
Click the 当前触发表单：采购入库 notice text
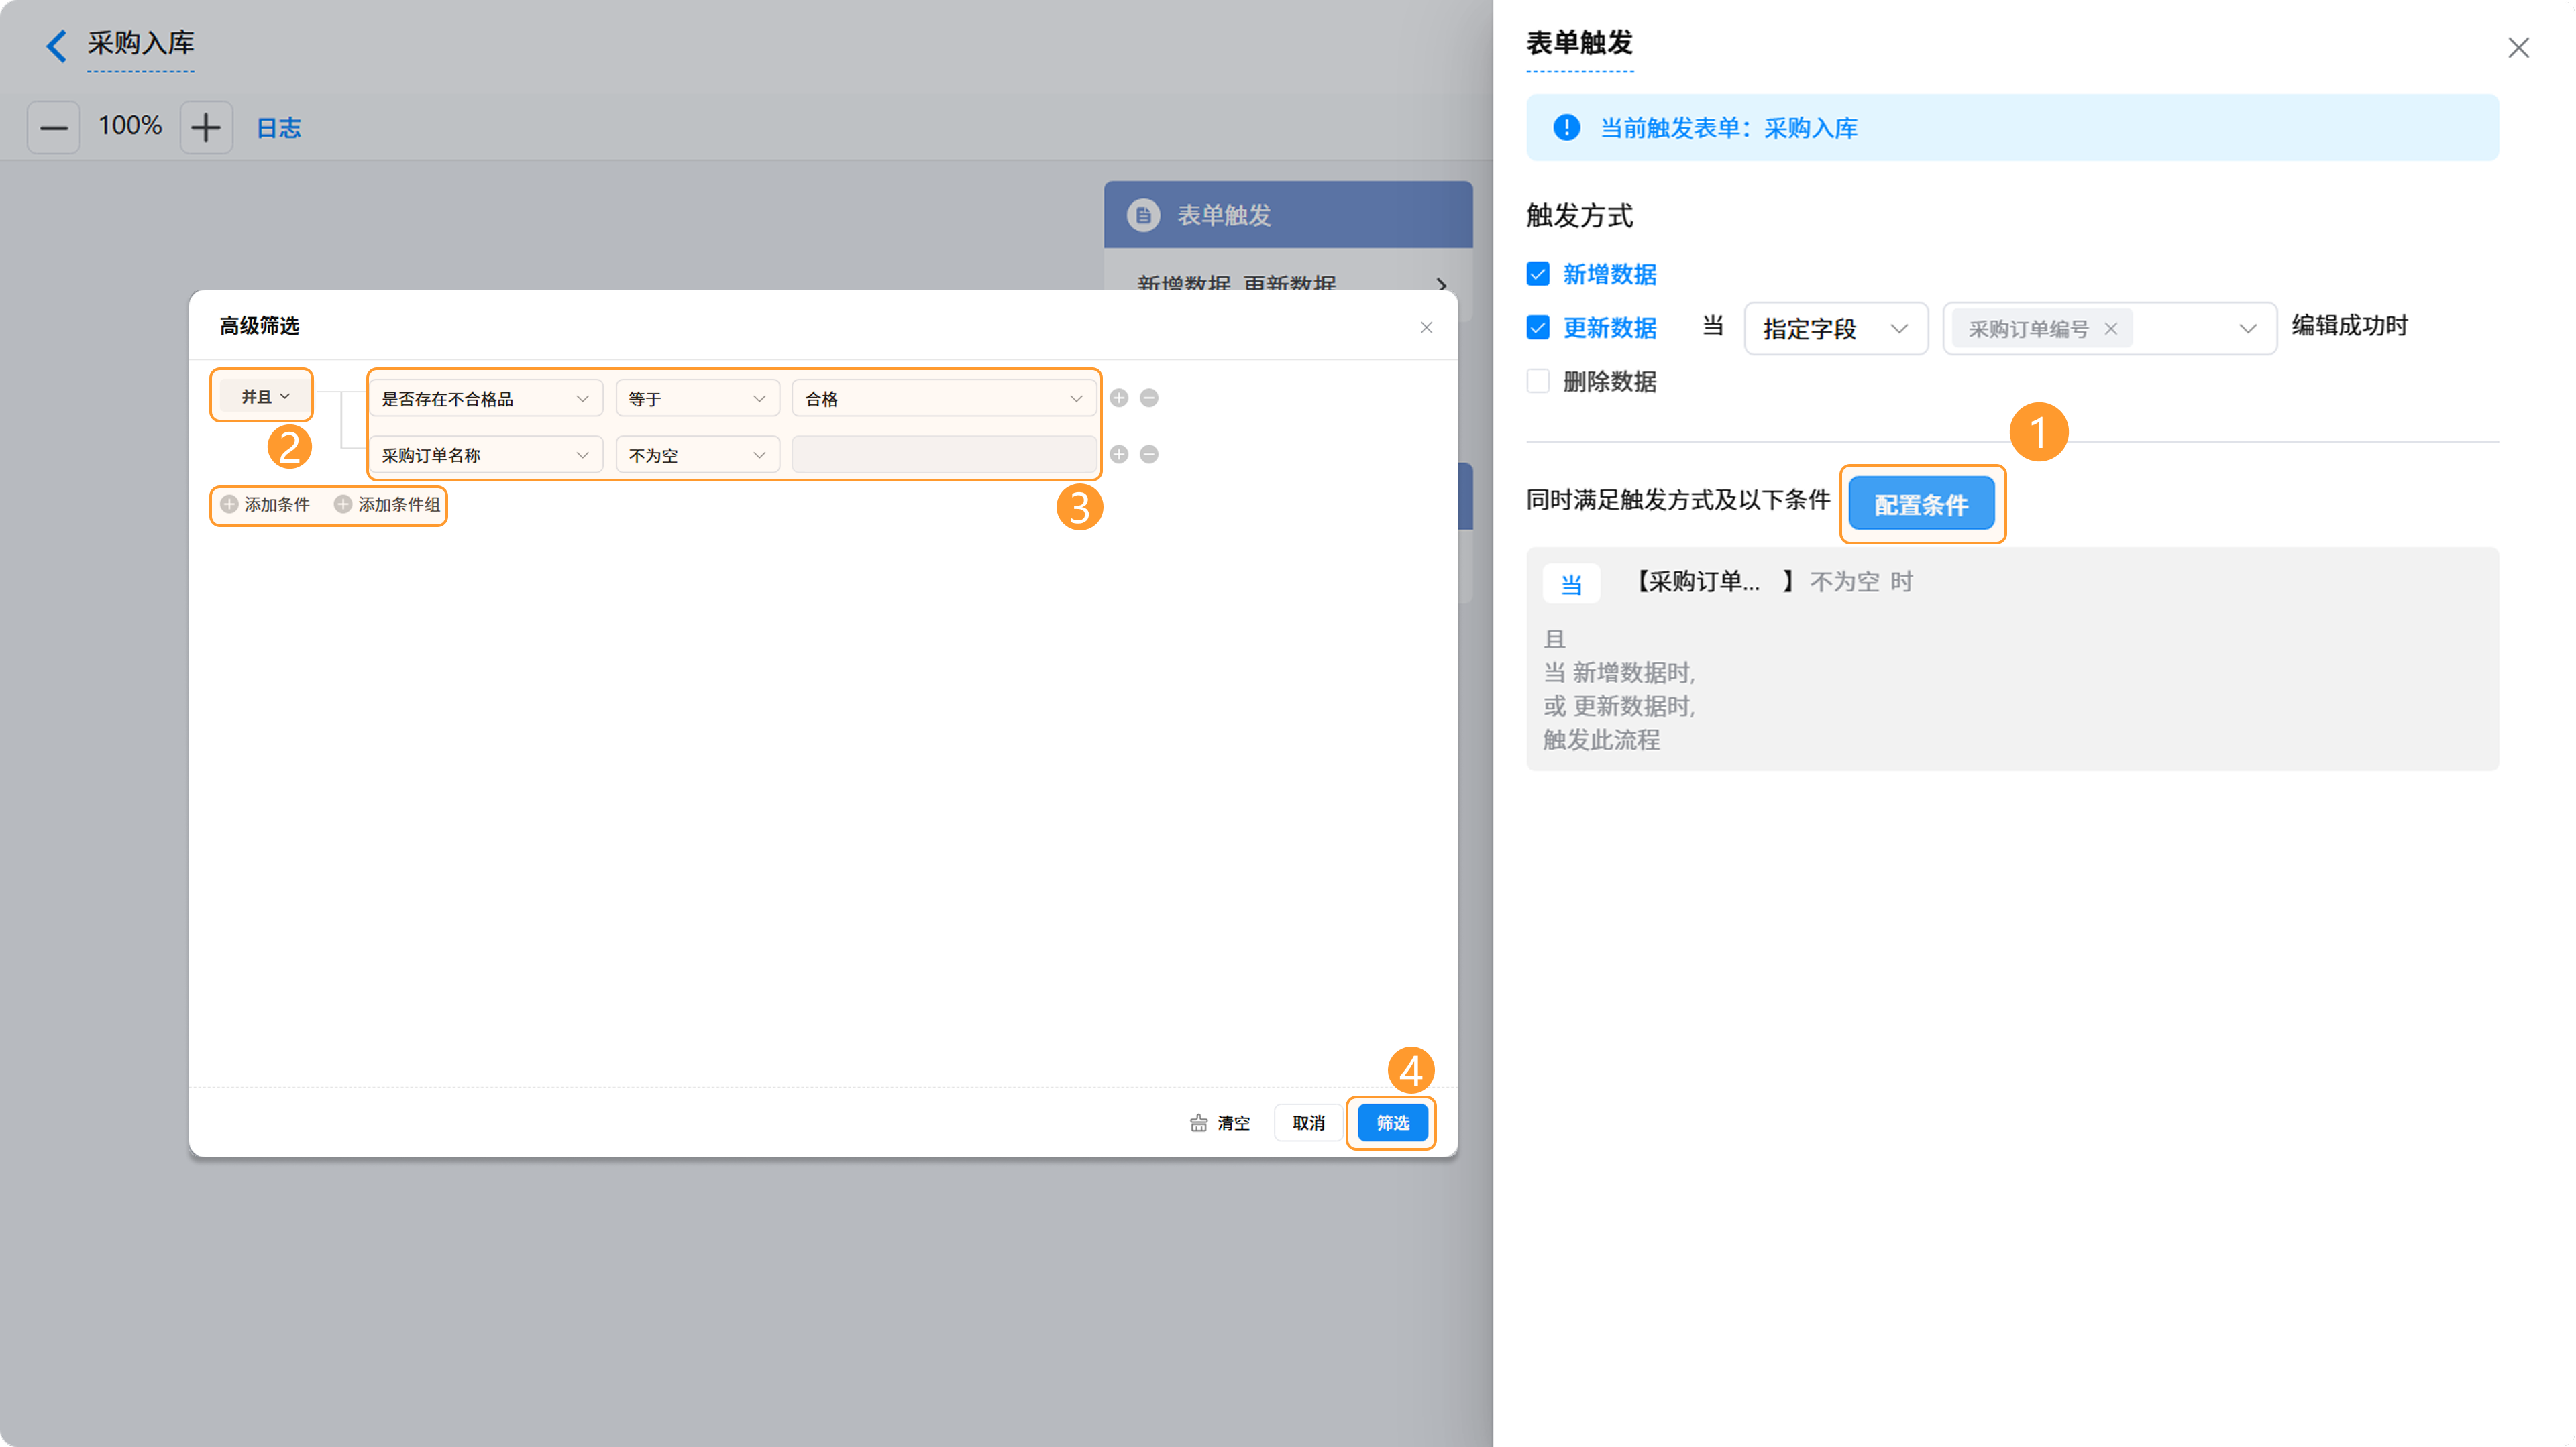coord(1729,128)
